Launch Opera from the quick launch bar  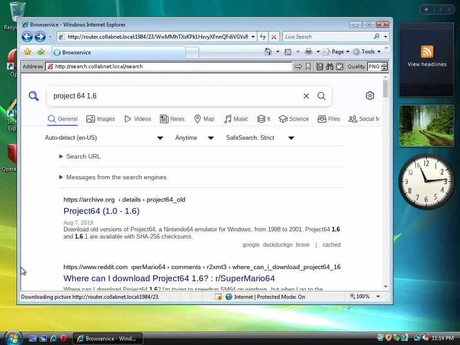63,338
